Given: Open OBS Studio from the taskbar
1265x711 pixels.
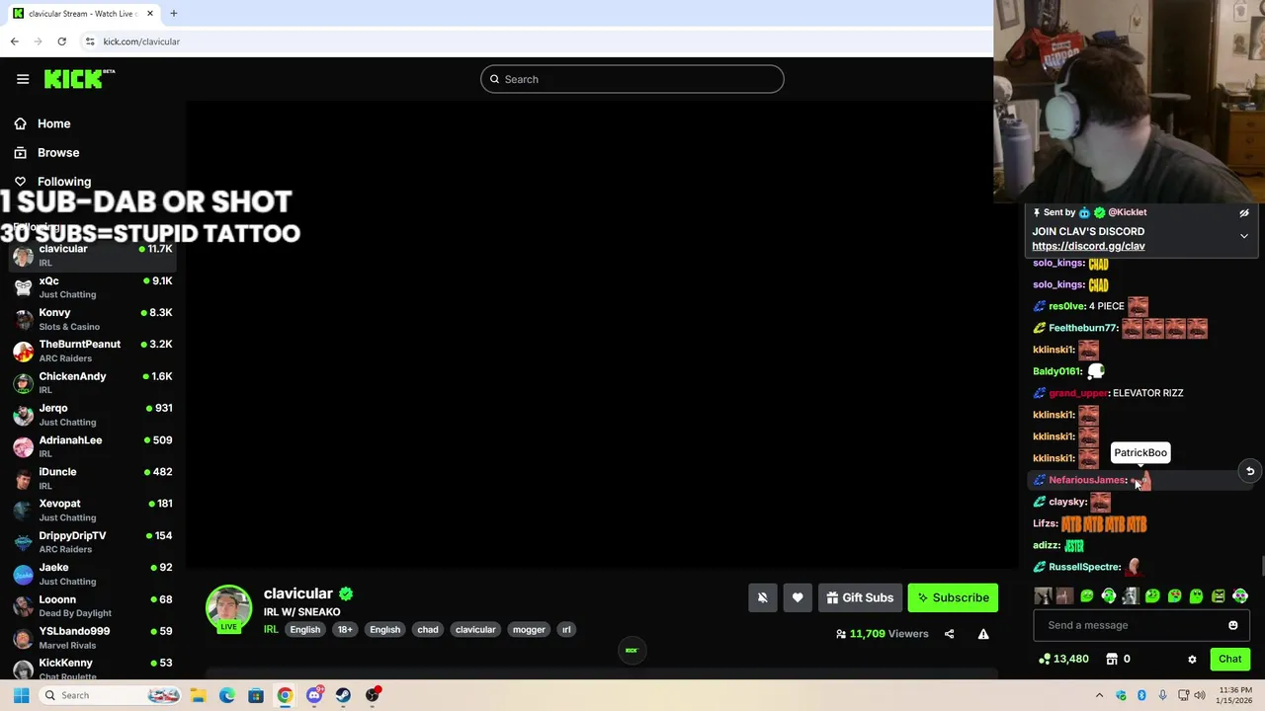Looking at the screenshot, I should point(373,695).
